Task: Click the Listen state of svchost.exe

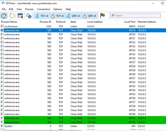Action: (x=74, y=27)
